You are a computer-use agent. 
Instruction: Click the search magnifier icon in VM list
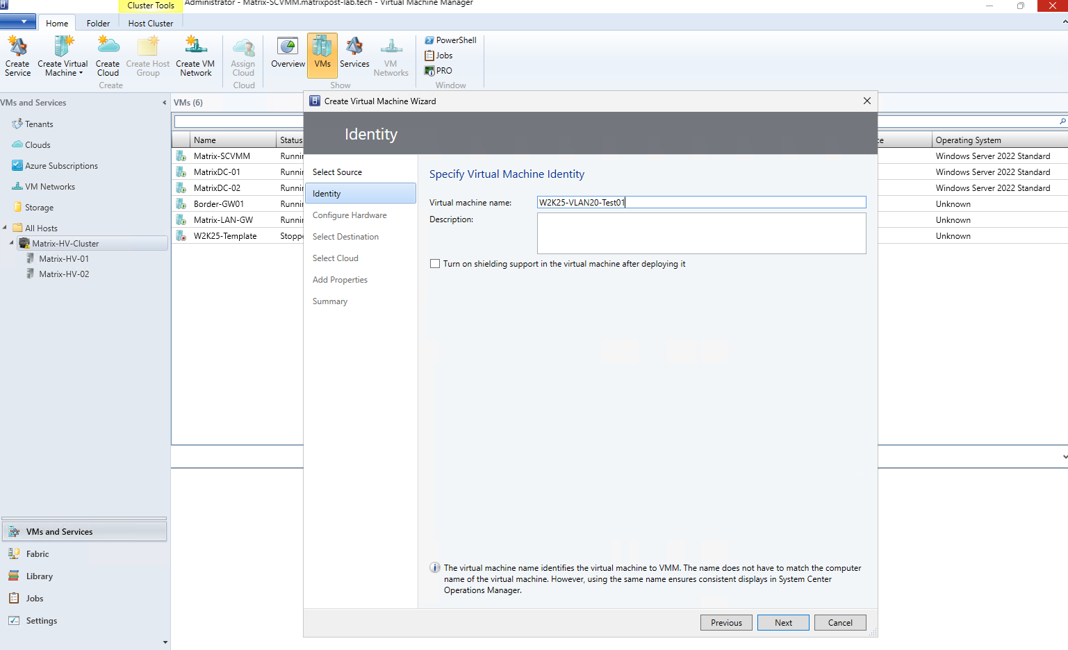(x=1063, y=122)
